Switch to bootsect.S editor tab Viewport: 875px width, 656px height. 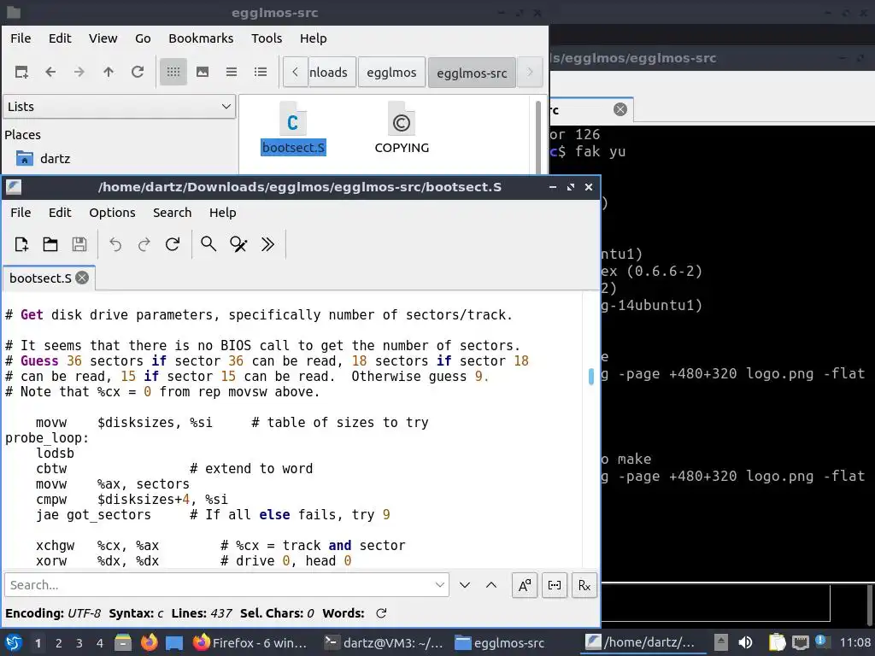pos(40,278)
